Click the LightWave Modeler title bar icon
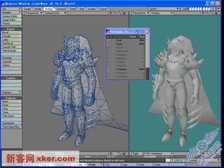224x168 pixels. (3, 4)
